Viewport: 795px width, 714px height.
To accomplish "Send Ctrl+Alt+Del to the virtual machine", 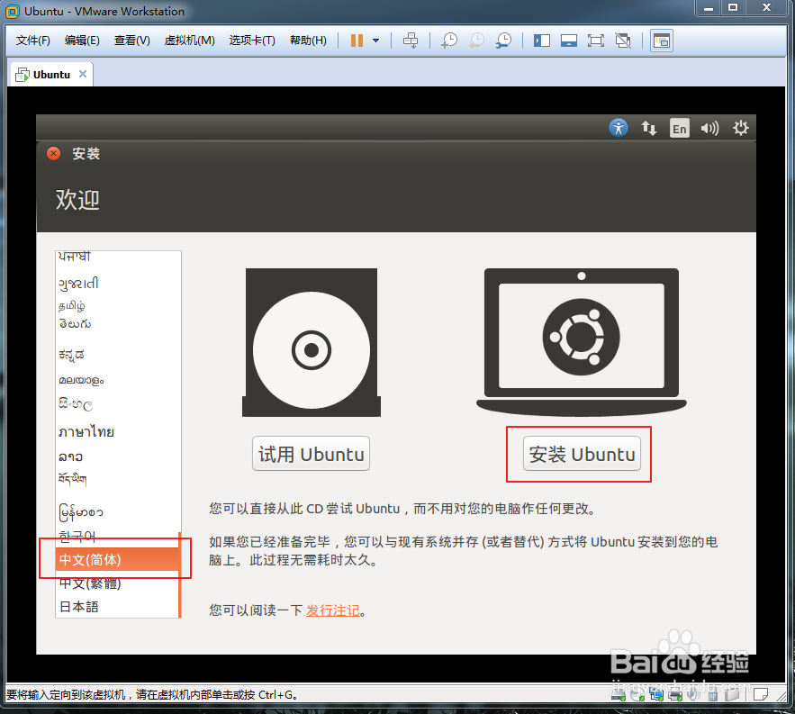I will [411, 41].
